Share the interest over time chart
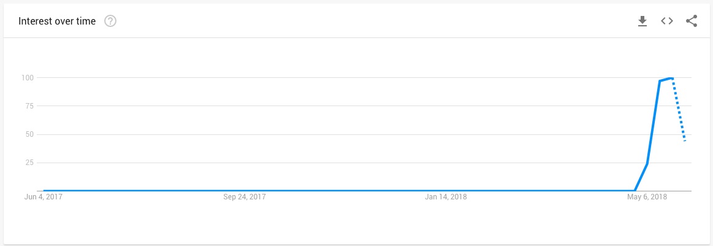 (x=692, y=21)
